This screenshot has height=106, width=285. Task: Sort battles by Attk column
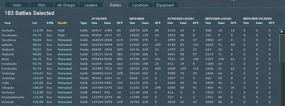point(50,23)
